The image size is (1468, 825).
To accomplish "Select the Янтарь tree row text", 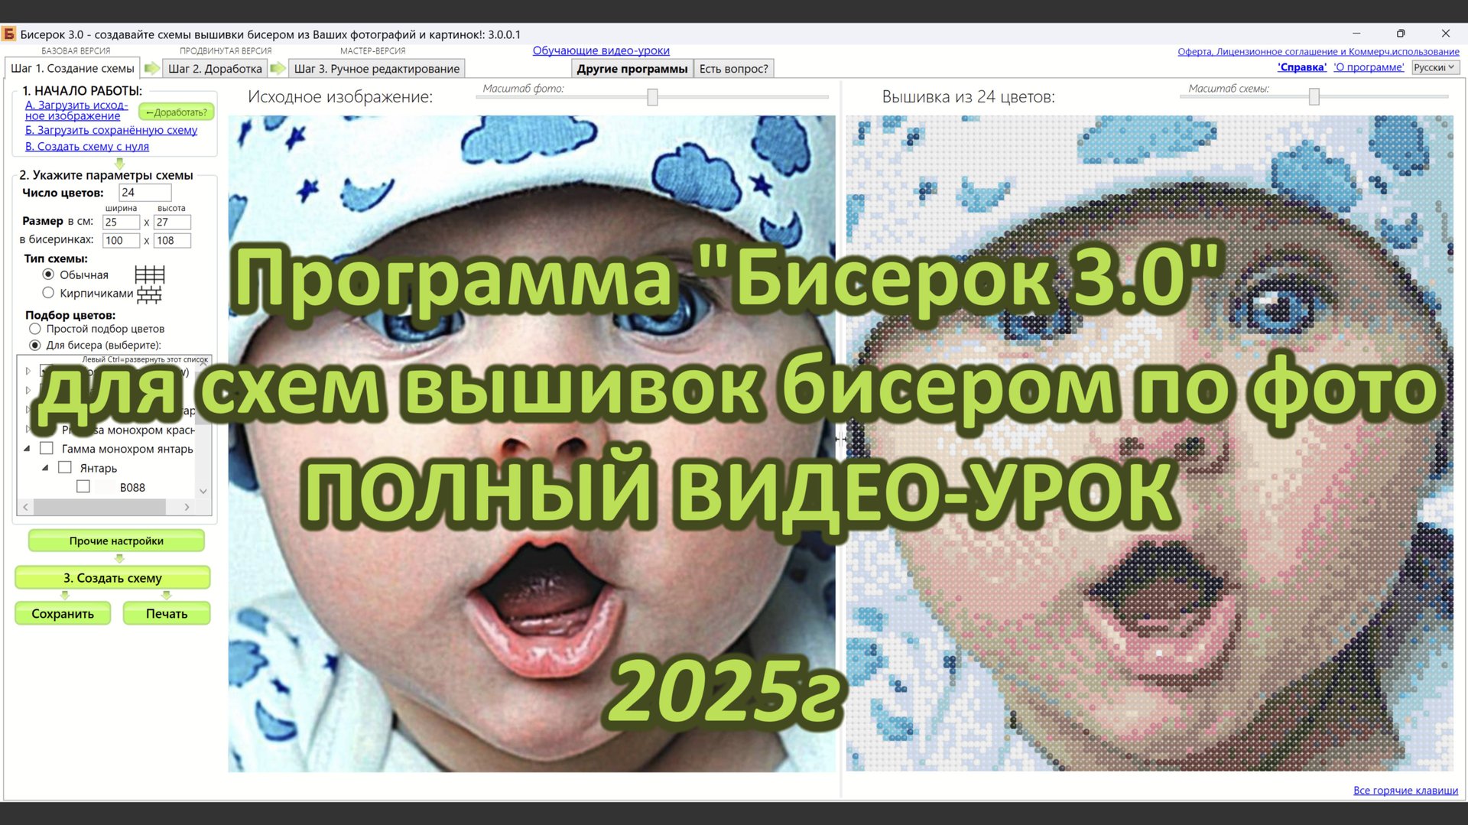I will pos(99,468).
